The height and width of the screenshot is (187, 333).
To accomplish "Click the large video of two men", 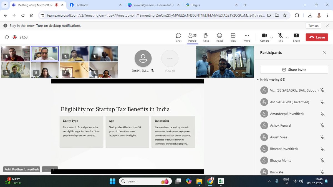I will click(225, 62).
